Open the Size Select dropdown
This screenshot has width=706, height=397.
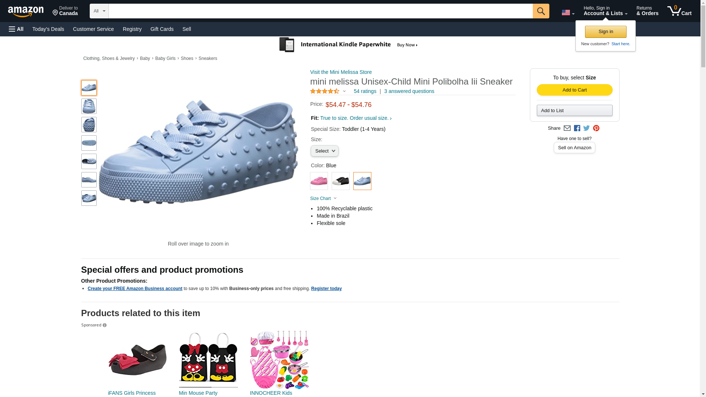324,151
